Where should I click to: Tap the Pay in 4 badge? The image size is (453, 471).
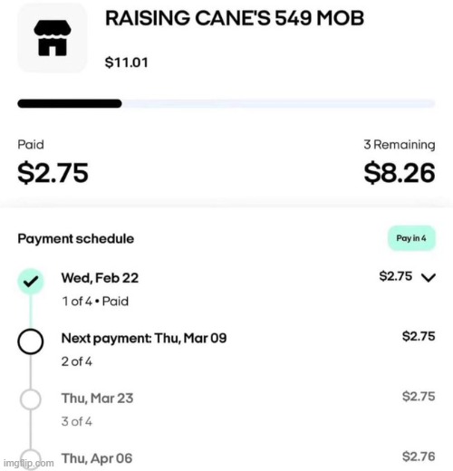coord(411,238)
